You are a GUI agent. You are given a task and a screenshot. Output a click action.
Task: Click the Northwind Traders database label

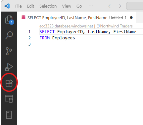pos(116,26)
